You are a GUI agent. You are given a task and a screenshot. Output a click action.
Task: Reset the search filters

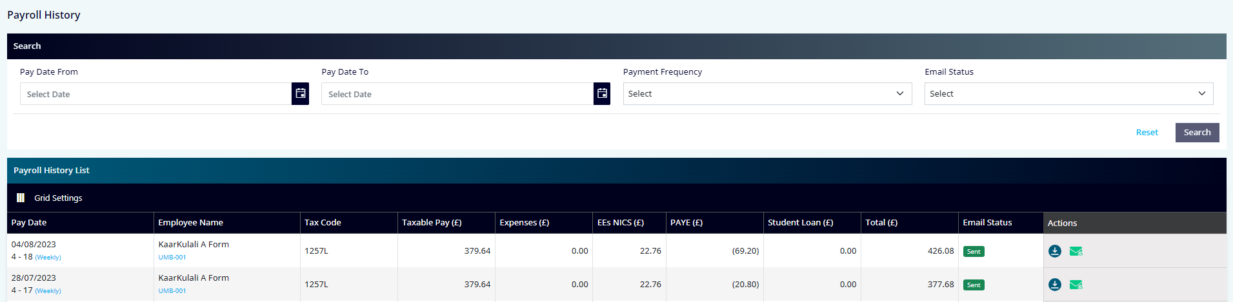tap(1147, 132)
